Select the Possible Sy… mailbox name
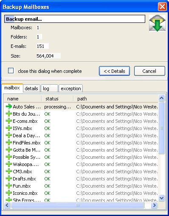This screenshot has height=216, width=169. click(26, 157)
